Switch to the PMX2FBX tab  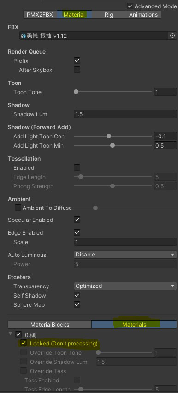click(40, 15)
